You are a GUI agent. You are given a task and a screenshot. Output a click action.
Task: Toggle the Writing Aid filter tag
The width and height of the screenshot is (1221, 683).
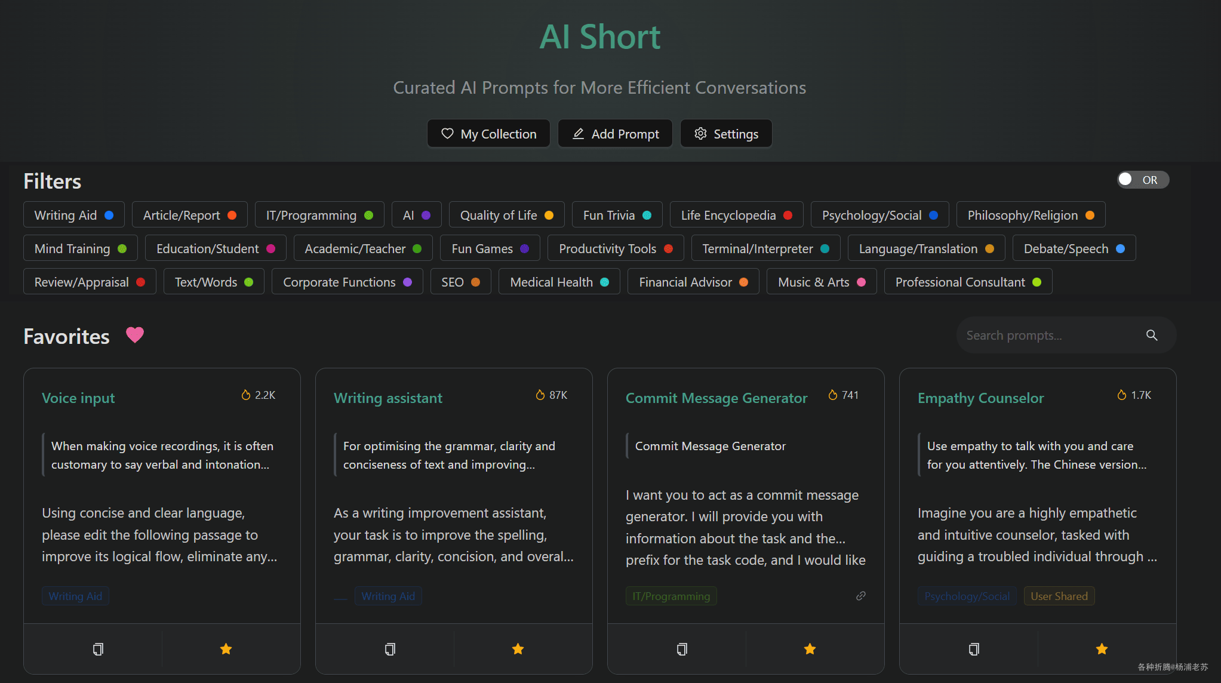pos(73,215)
